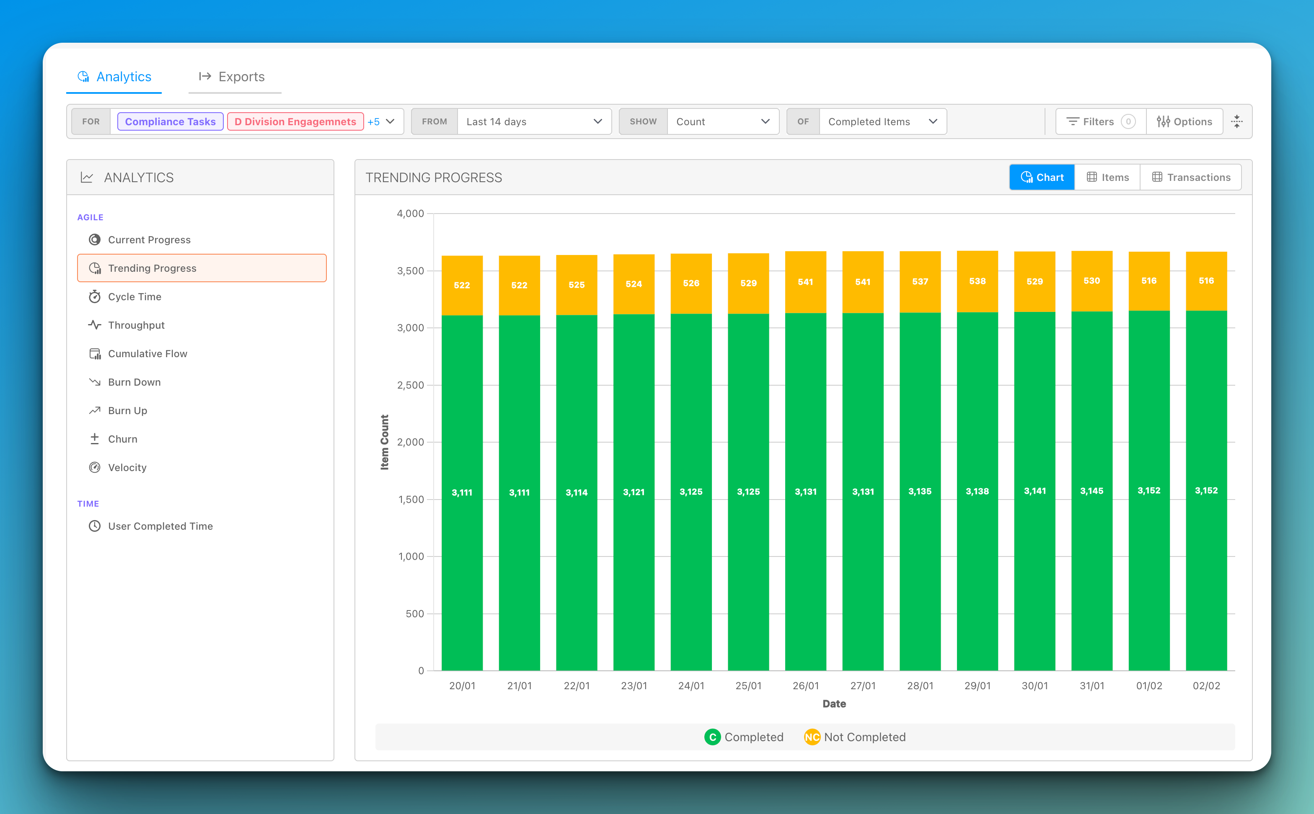Click the Velocity gauge icon
This screenshot has height=814, width=1314.
click(x=95, y=467)
